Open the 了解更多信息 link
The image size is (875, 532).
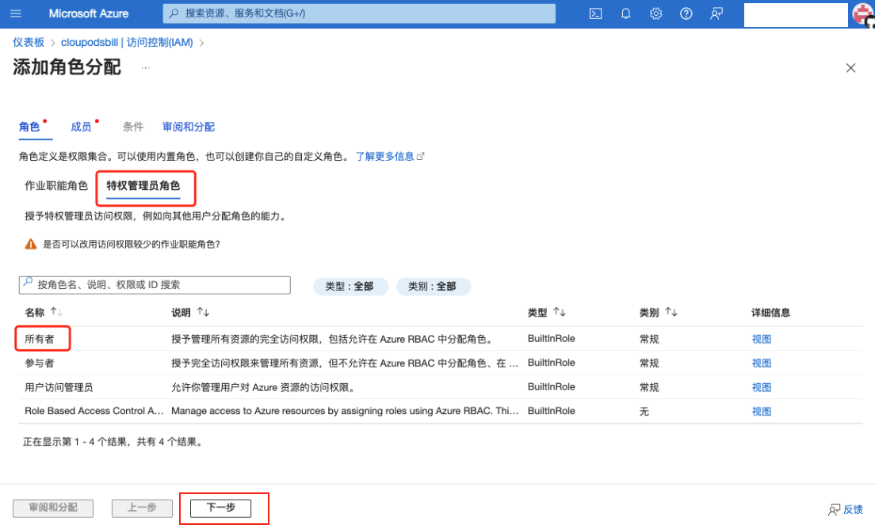385,157
